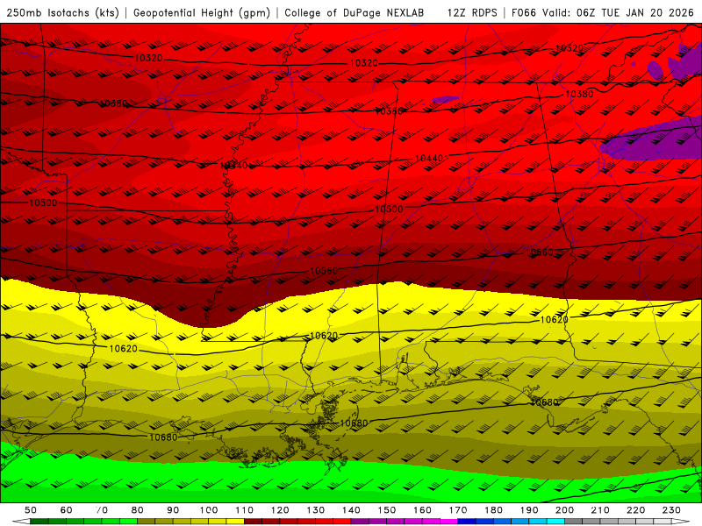Click the legend value 120
Viewport: 702px width, 526px height.
[280, 510]
